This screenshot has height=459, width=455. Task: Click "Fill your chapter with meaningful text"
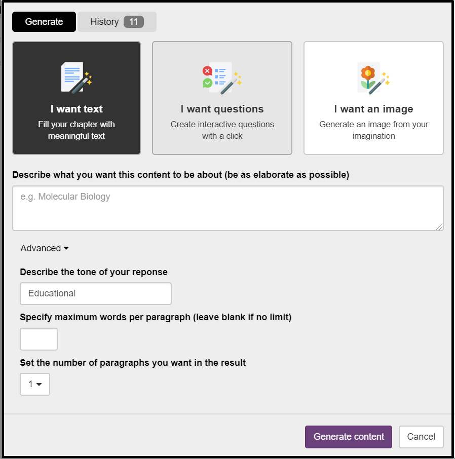(77, 130)
